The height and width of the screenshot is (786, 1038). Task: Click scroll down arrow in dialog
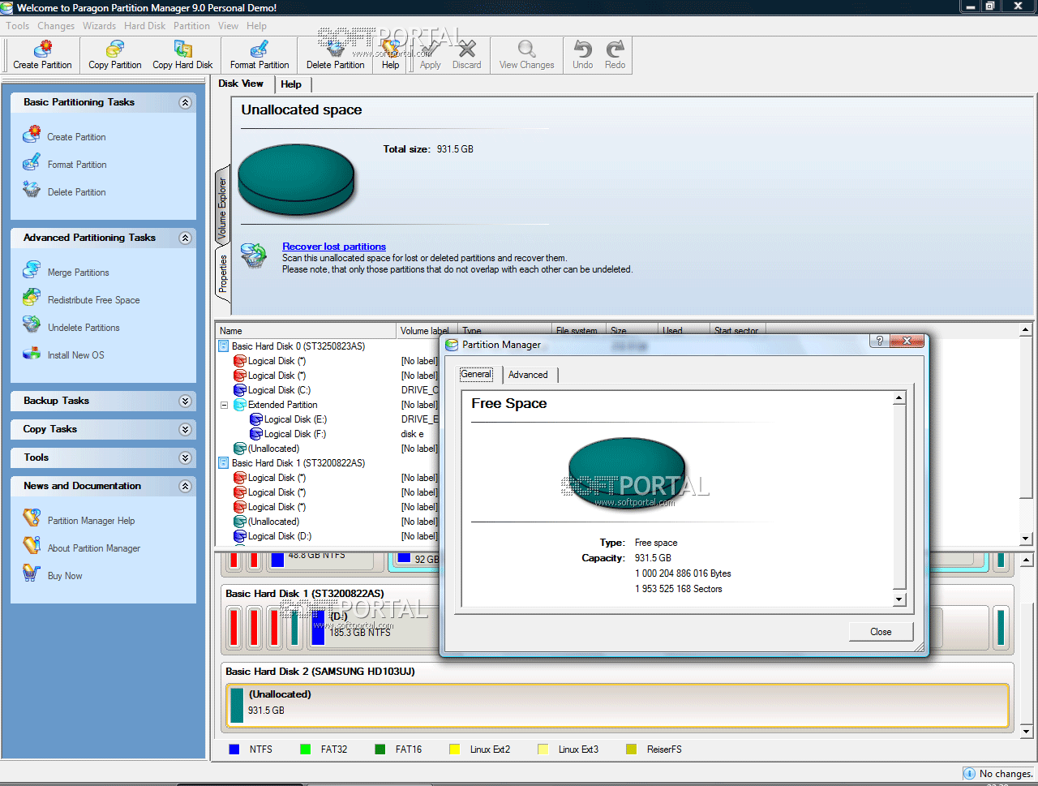click(x=899, y=600)
